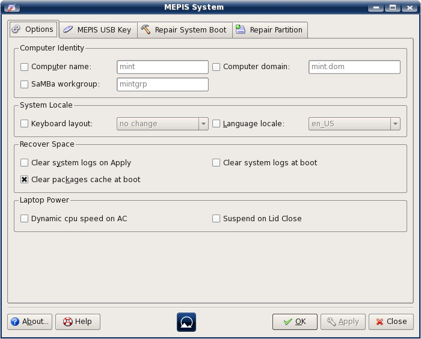421x339 pixels.
Task: Enable Dynamic cpu speed on AC
Action: [25, 219]
